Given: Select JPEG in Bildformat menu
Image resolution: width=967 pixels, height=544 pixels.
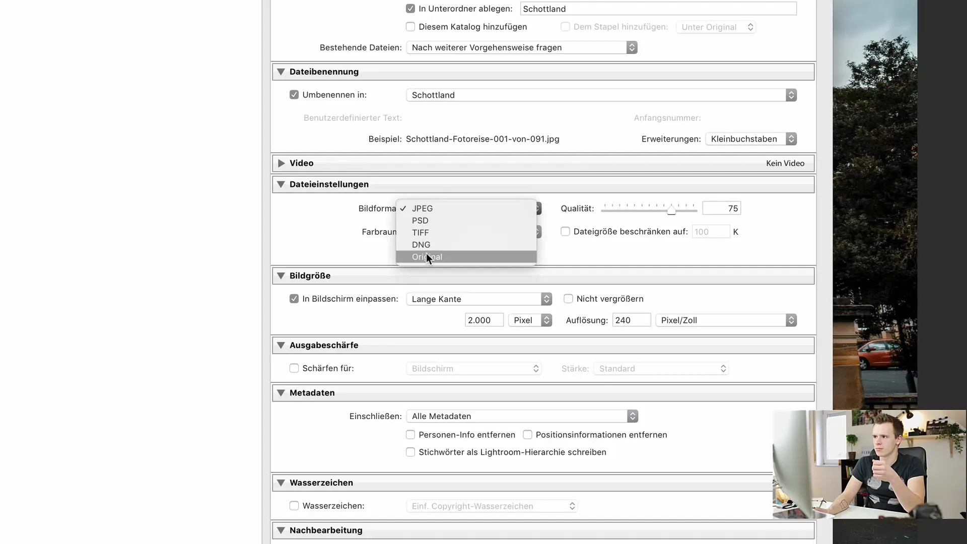Looking at the screenshot, I should pyautogui.click(x=466, y=209).
